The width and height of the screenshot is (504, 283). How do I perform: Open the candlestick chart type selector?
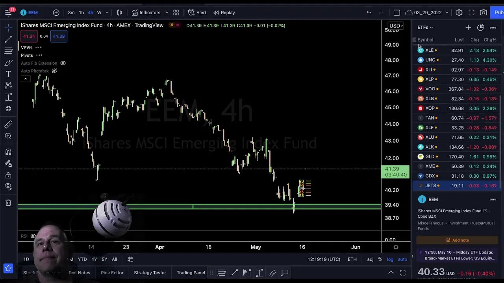coord(120,13)
